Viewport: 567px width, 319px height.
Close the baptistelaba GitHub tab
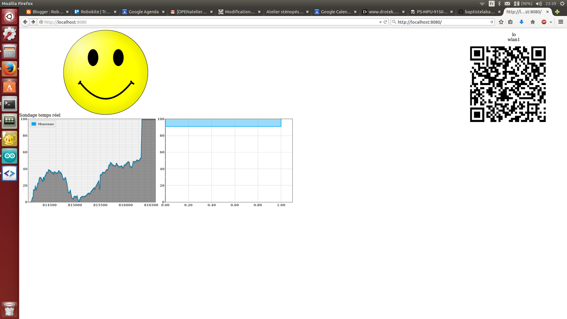(499, 12)
